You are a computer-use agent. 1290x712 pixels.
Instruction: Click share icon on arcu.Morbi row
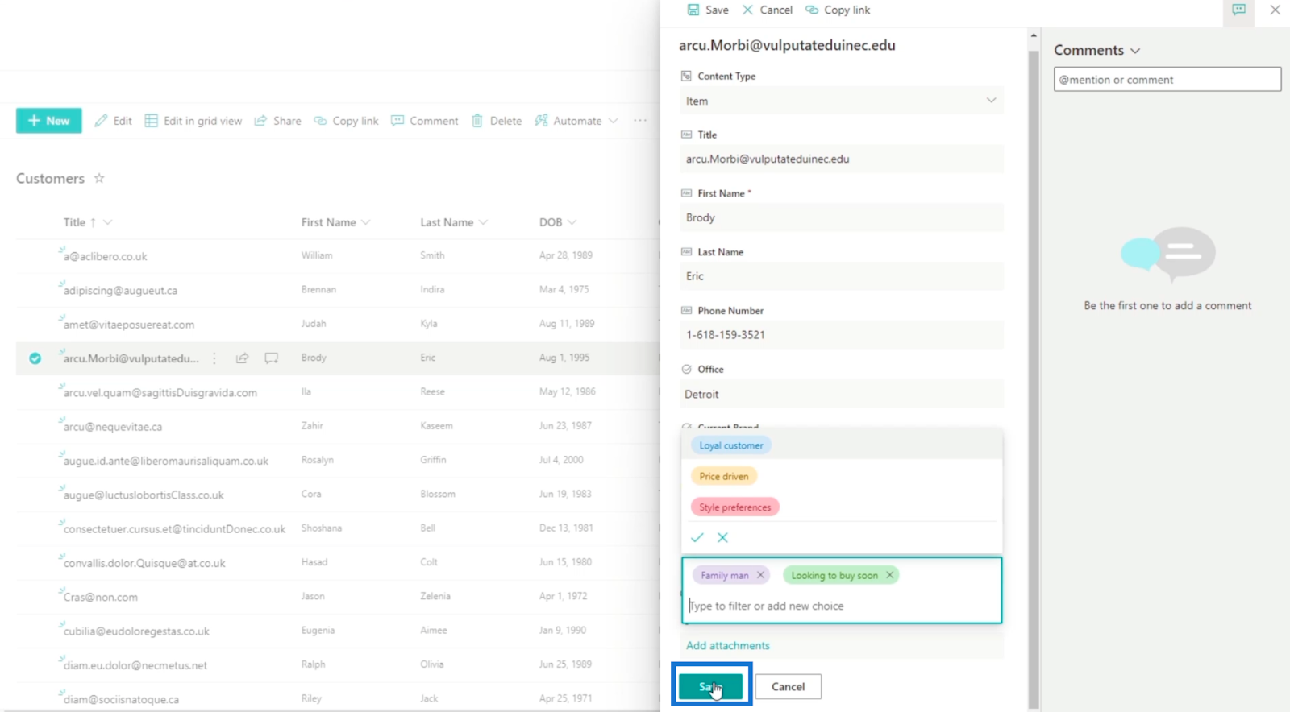click(242, 358)
